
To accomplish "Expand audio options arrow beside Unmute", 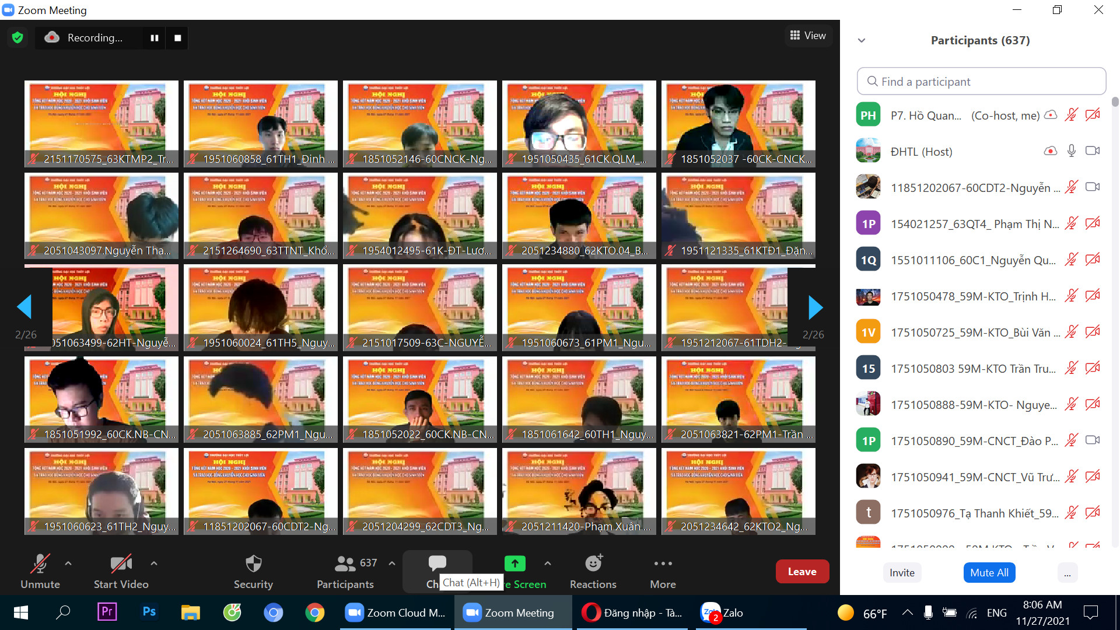I will pyautogui.click(x=68, y=563).
